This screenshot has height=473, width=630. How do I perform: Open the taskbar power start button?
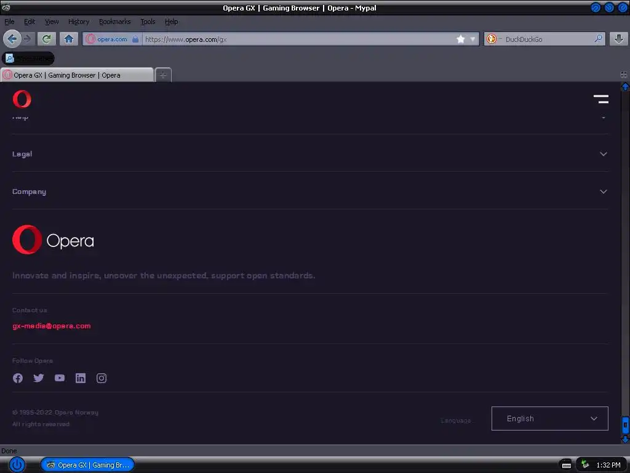(x=17, y=465)
